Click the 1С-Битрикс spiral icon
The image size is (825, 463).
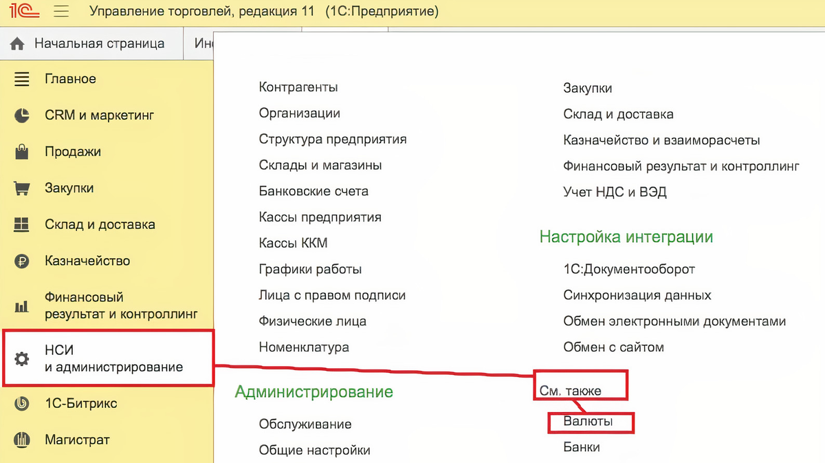click(22, 403)
